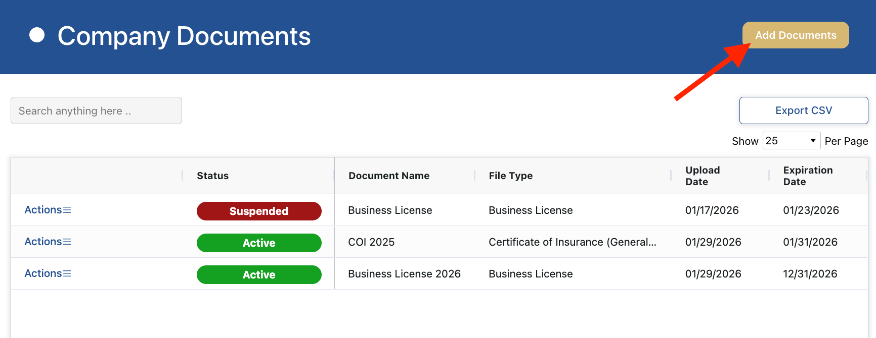Viewport: 876px width, 338px height.
Task: Click hamburger icon in first Actions row
Action: coord(67,210)
